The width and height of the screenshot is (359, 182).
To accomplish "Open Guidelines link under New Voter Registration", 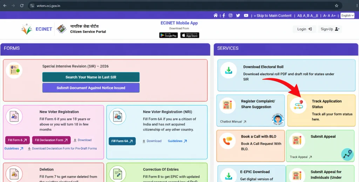I will 14,149.
